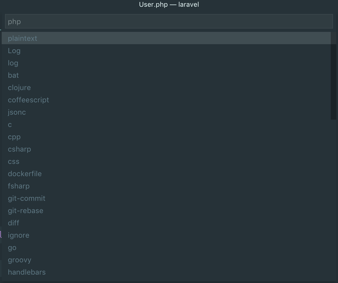This screenshot has height=283, width=338.
Task: Select ignore language option
Action: coord(19,235)
